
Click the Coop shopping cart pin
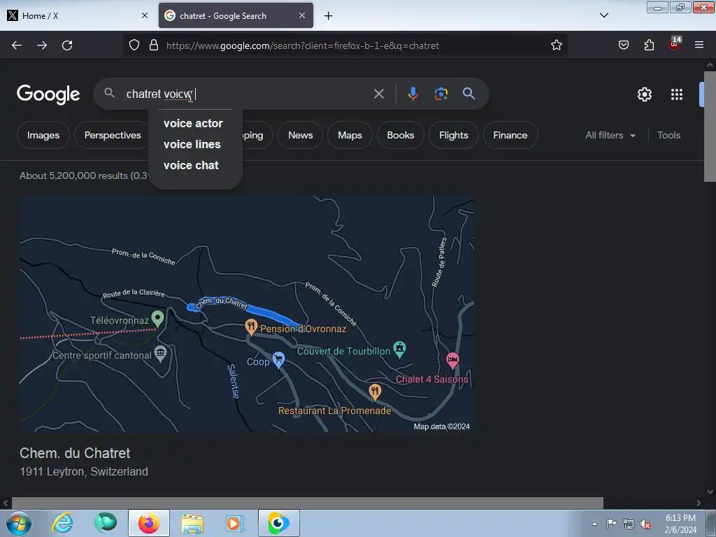click(278, 360)
